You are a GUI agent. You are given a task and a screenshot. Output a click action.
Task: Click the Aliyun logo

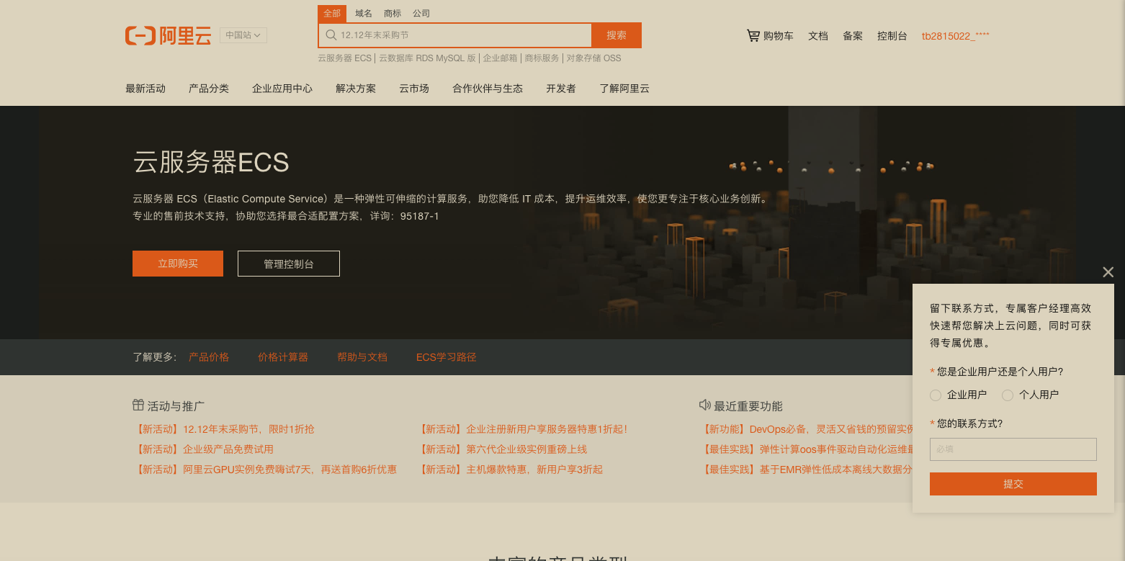(x=168, y=35)
